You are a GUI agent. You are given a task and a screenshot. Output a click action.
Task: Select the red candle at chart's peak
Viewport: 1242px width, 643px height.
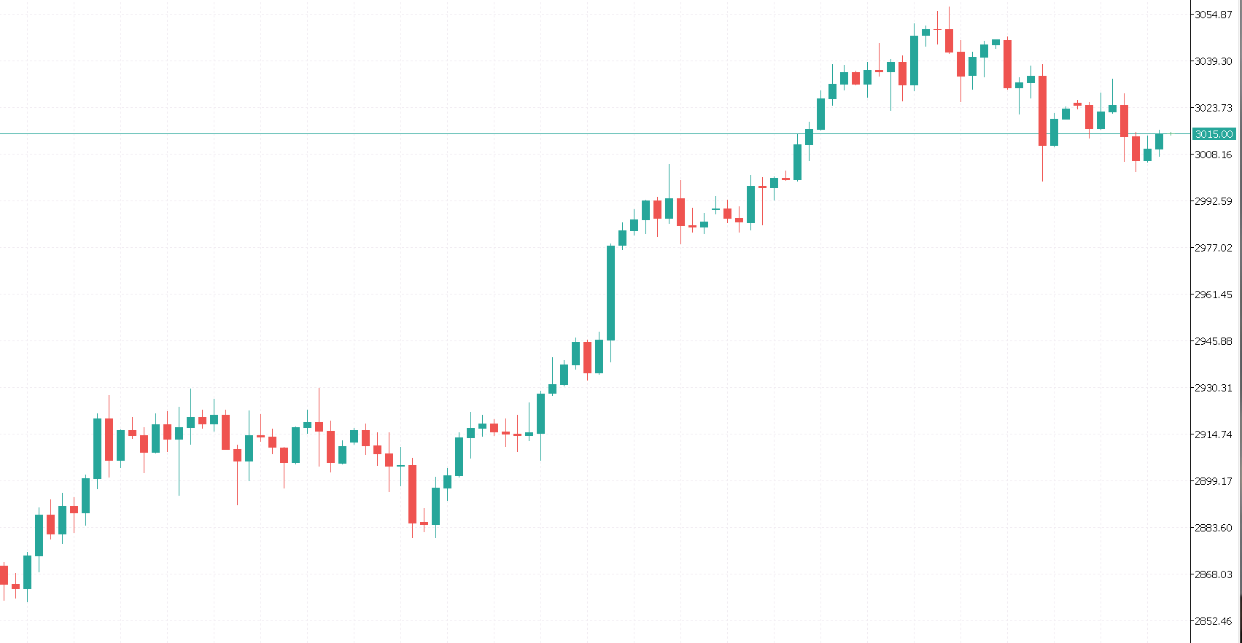(x=949, y=41)
